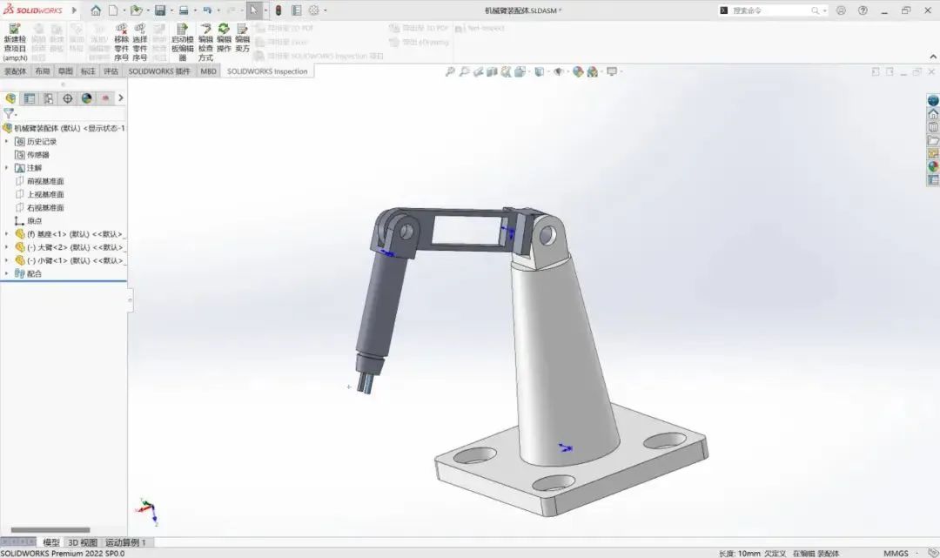Expand the 历史记录 tree node
Image resolution: width=940 pixels, height=558 pixels.
(7, 141)
